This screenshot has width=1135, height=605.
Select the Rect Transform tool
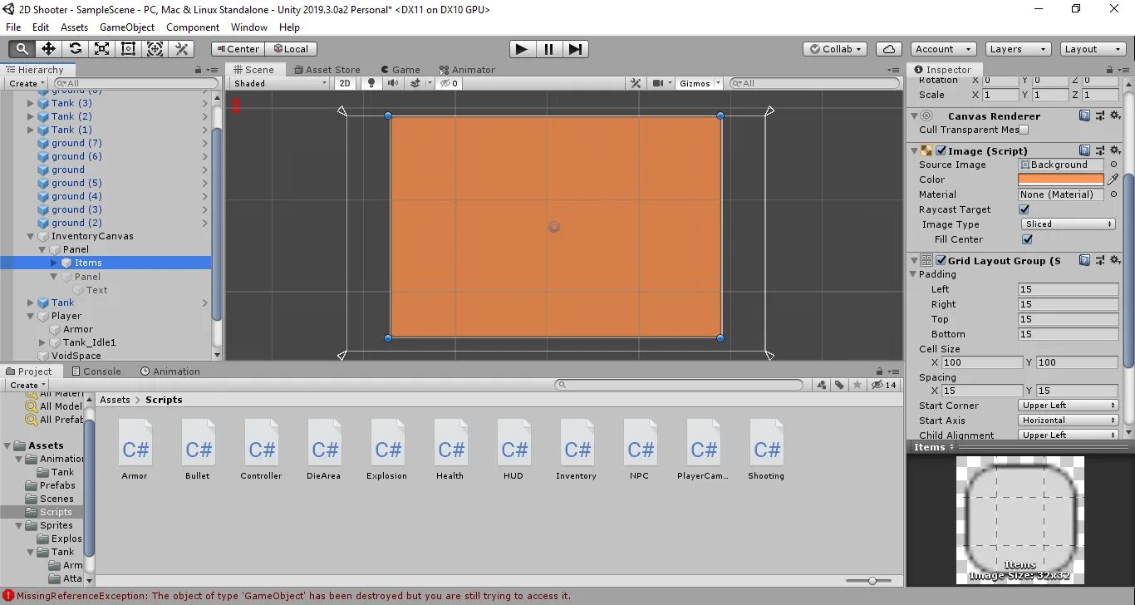point(128,49)
